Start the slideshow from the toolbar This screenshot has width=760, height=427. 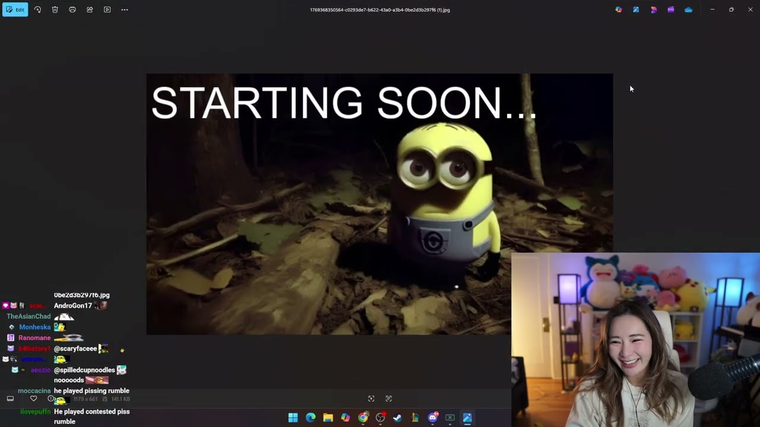(107, 9)
